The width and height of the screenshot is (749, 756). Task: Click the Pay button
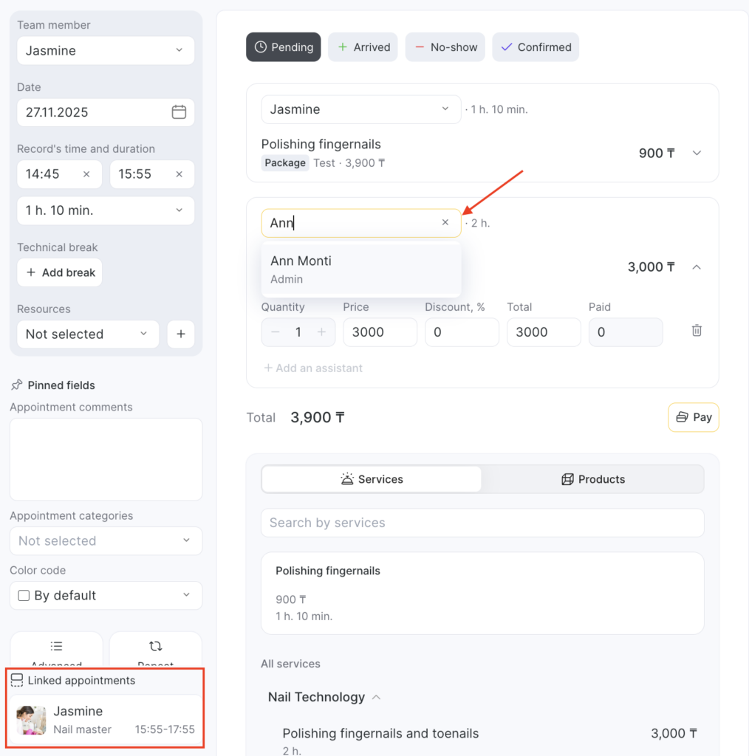[693, 417]
